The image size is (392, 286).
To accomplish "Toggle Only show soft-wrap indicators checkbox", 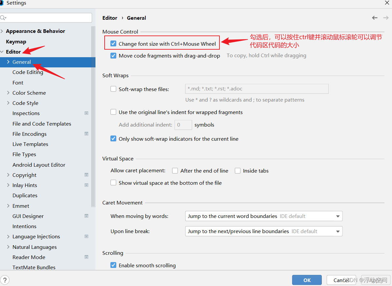I will tap(113, 138).
